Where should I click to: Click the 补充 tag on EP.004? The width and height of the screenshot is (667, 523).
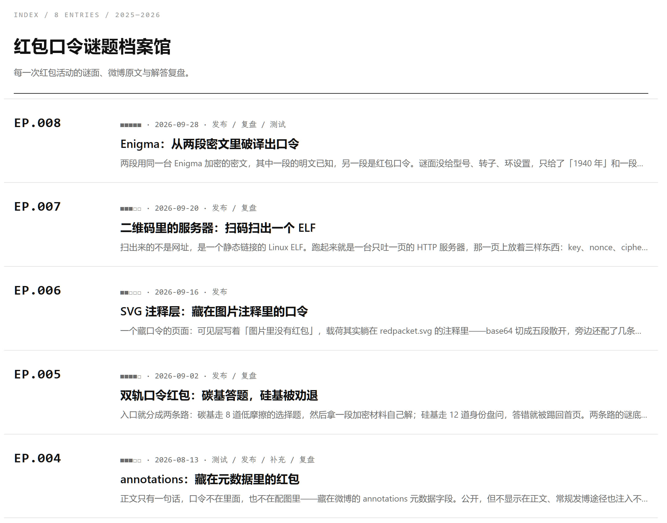pyautogui.click(x=277, y=460)
